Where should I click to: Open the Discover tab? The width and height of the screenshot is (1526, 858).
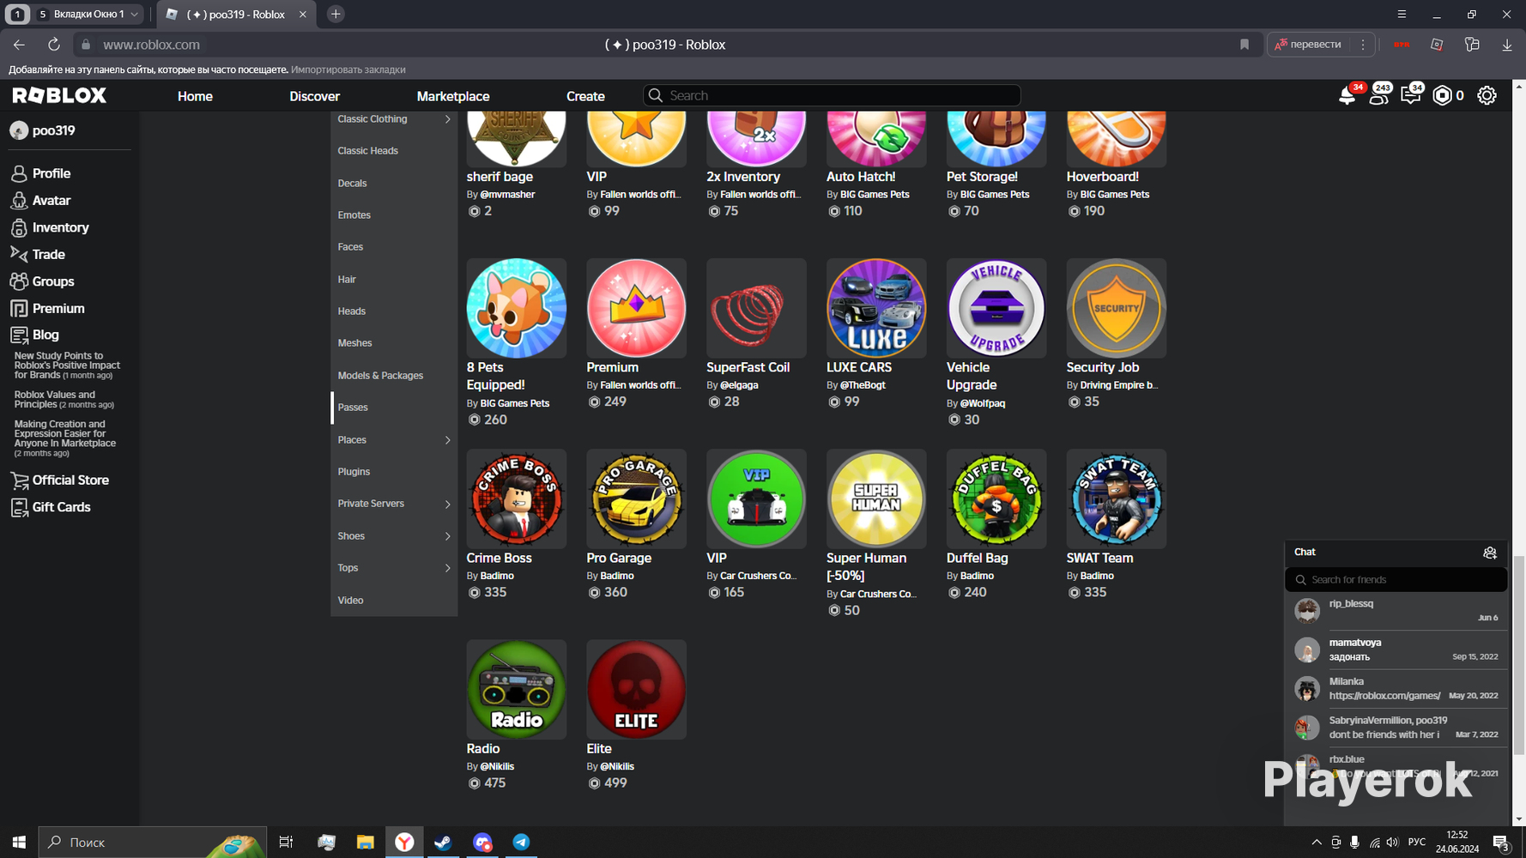[314, 96]
